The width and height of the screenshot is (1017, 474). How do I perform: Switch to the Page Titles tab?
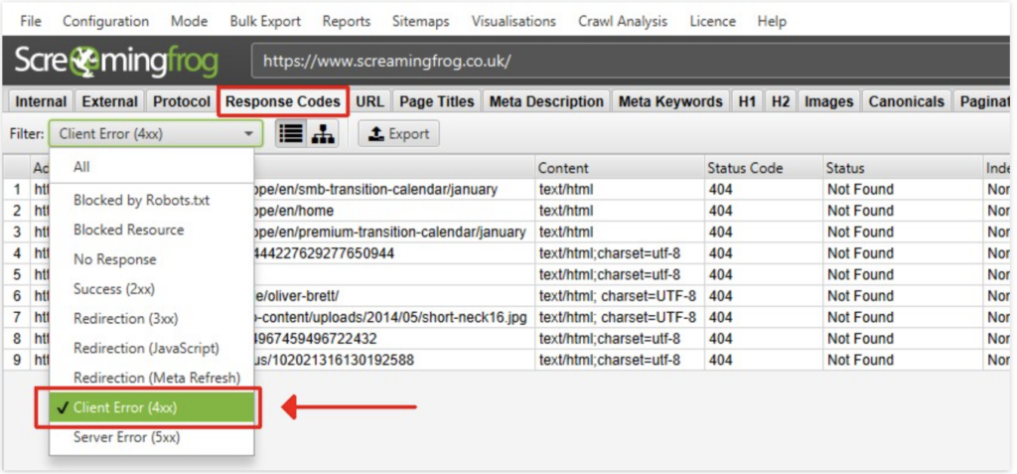(x=437, y=101)
